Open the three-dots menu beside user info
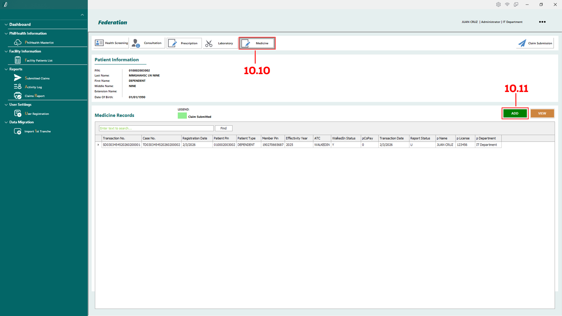The height and width of the screenshot is (316, 562). point(542,22)
